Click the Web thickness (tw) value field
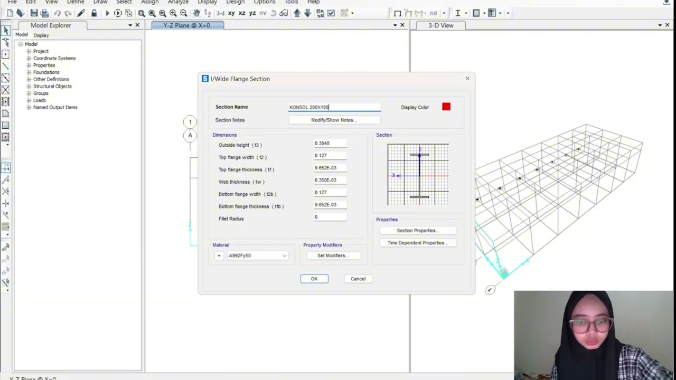Image resolution: width=676 pixels, height=380 pixels. click(330, 180)
